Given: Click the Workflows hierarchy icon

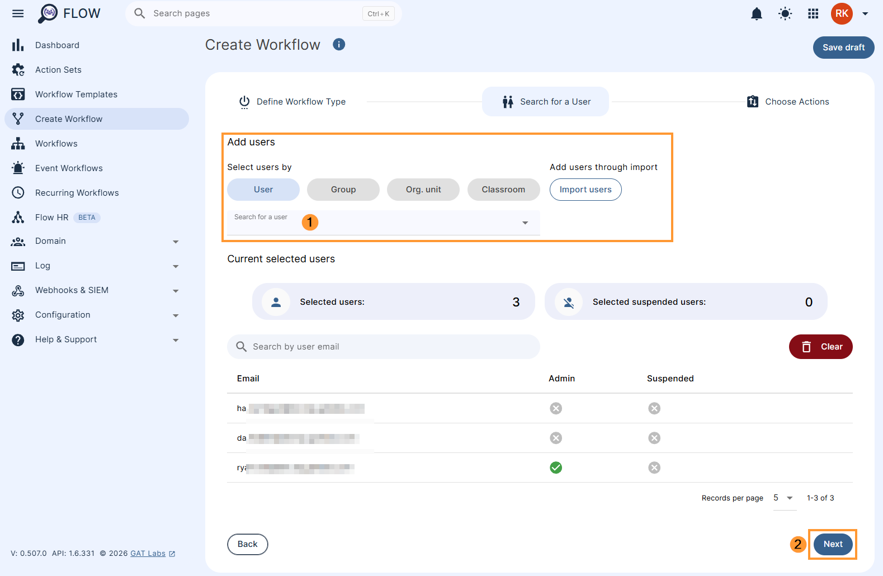Looking at the screenshot, I should pos(18,143).
